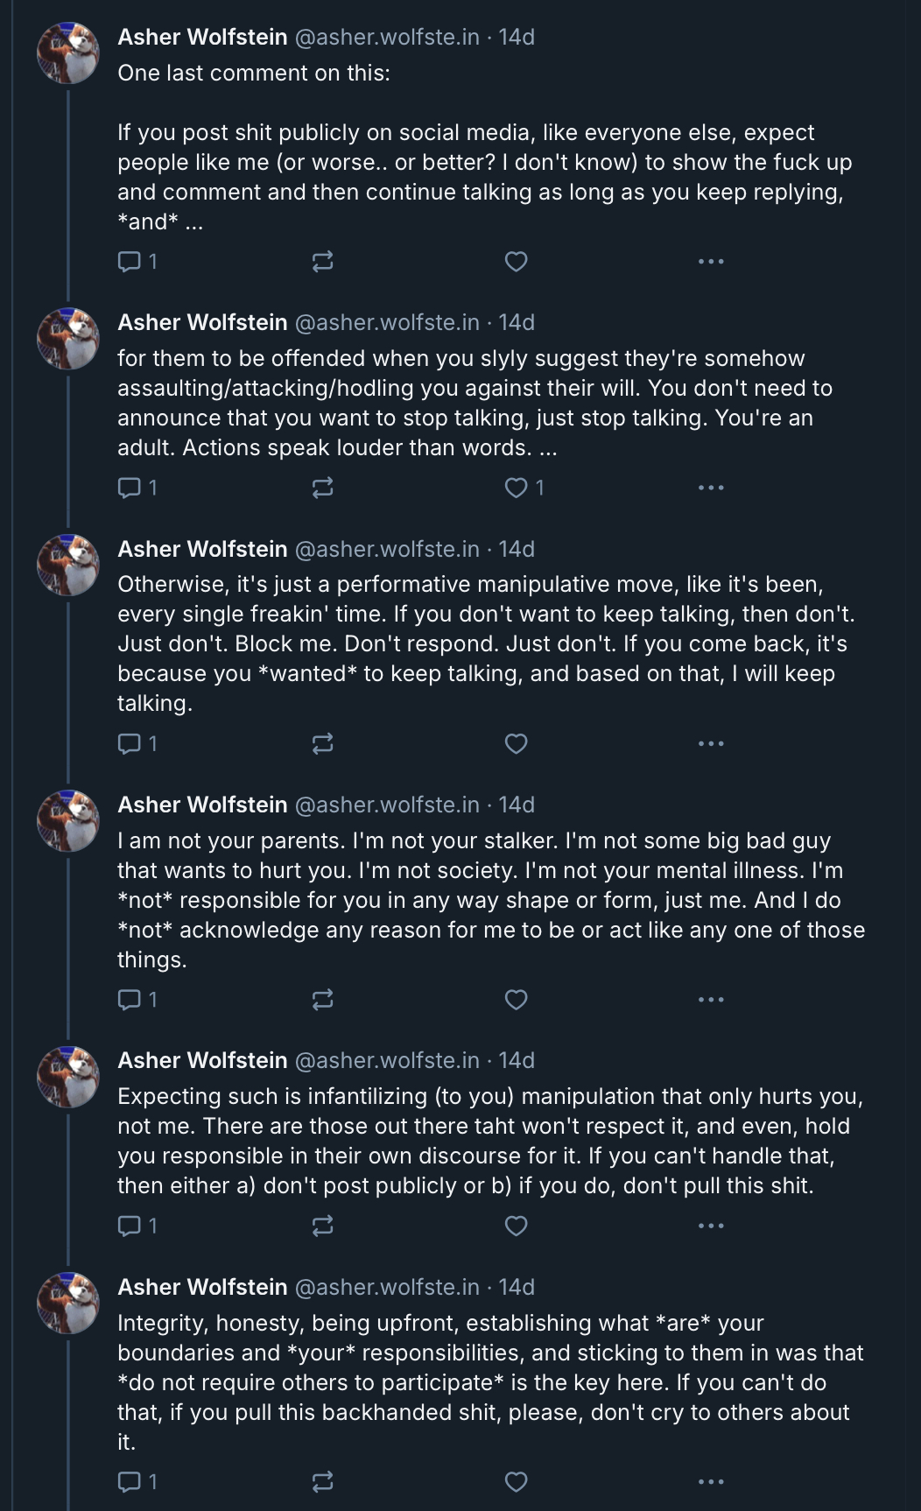
Task: Repost the 'Integrity, honesty, being upfront' post
Action: coord(322,1481)
